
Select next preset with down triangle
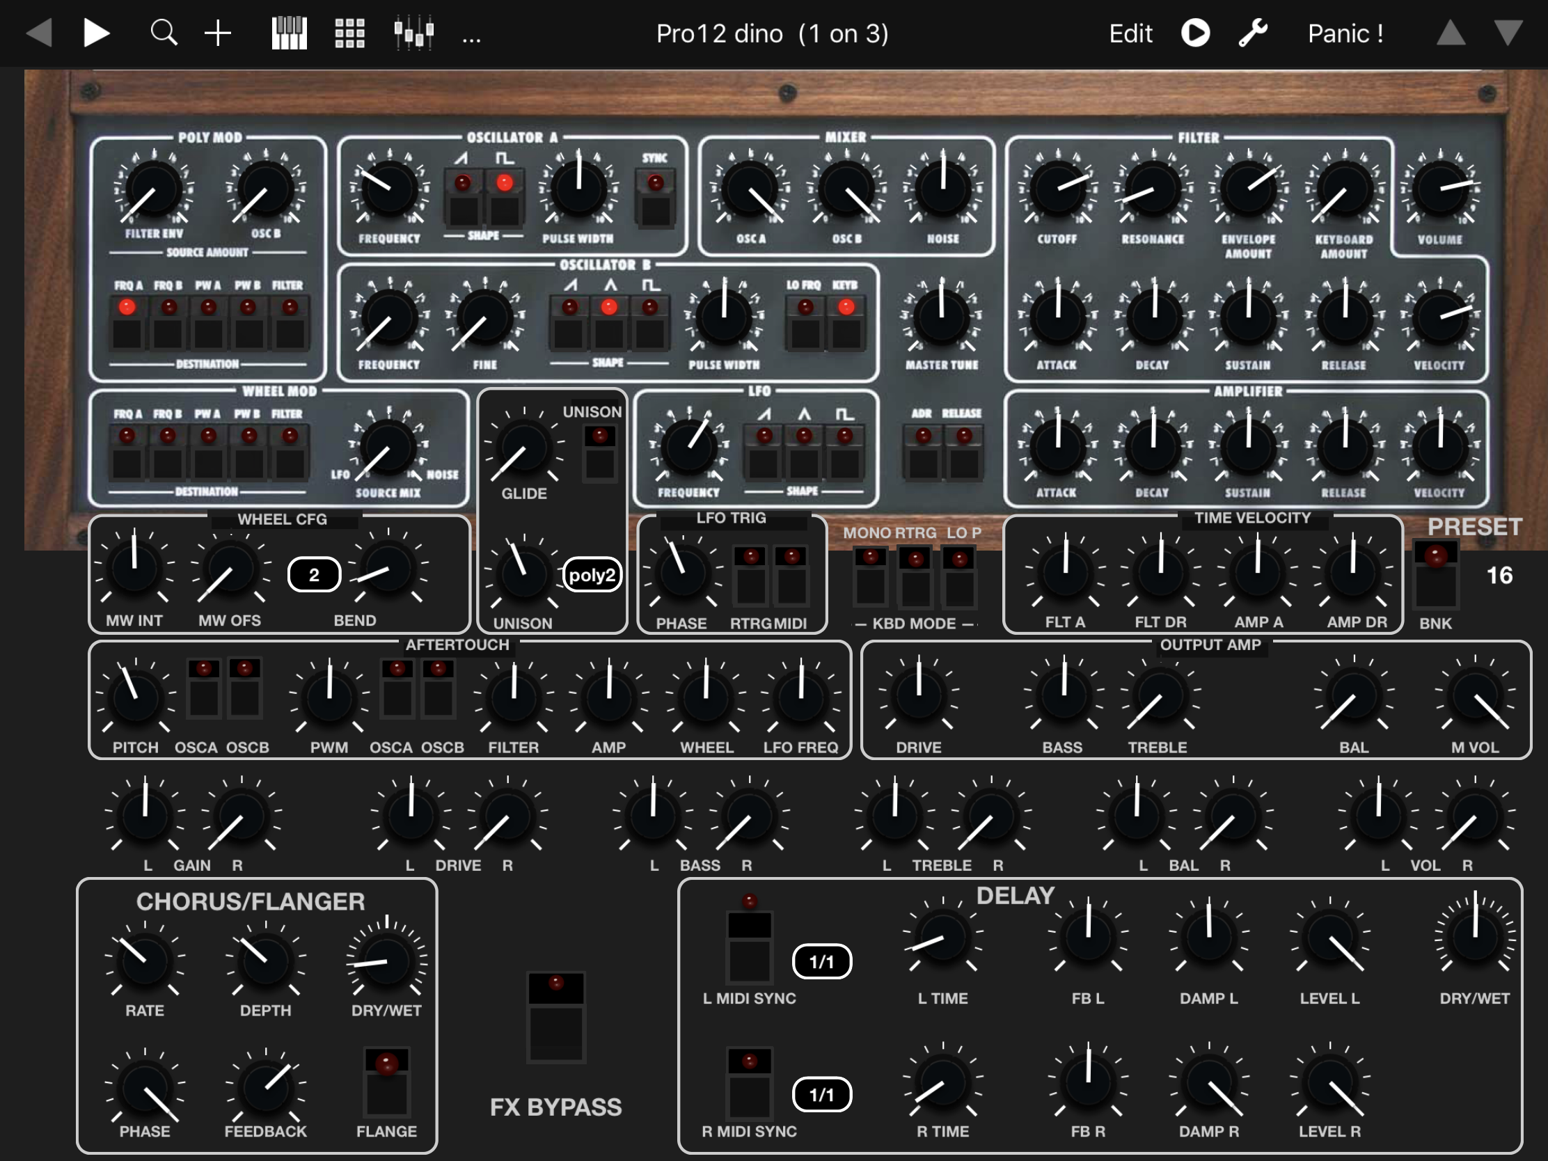[x=1508, y=33]
